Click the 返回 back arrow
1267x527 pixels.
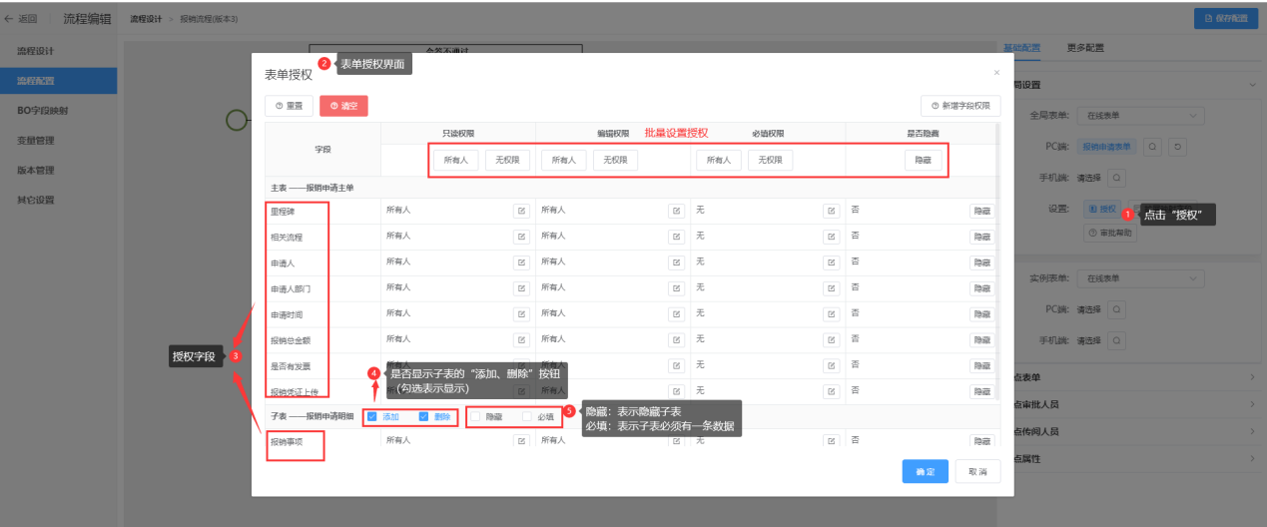tap(9, 18)
